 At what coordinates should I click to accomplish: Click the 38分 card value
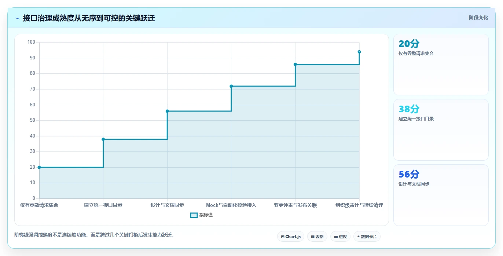[409, 109]
